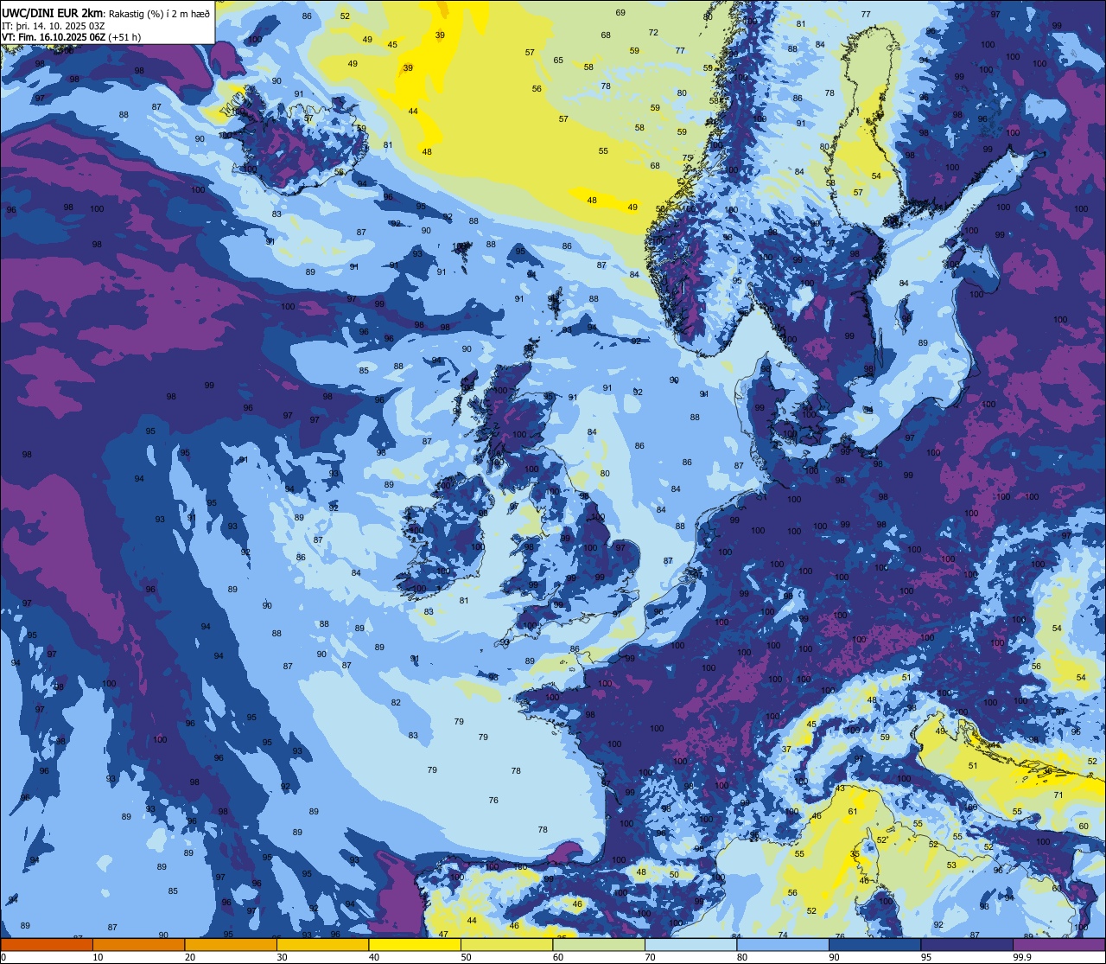
Task: Click the 80–90 percent medium blue legend swatch
Action: pyautogui.click(x=783, y=944)
